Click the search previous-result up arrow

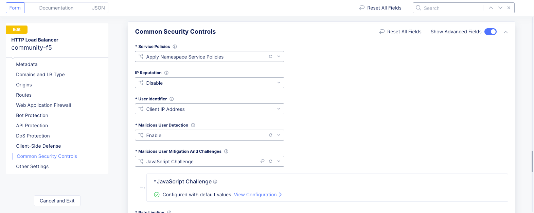point(491,8)
